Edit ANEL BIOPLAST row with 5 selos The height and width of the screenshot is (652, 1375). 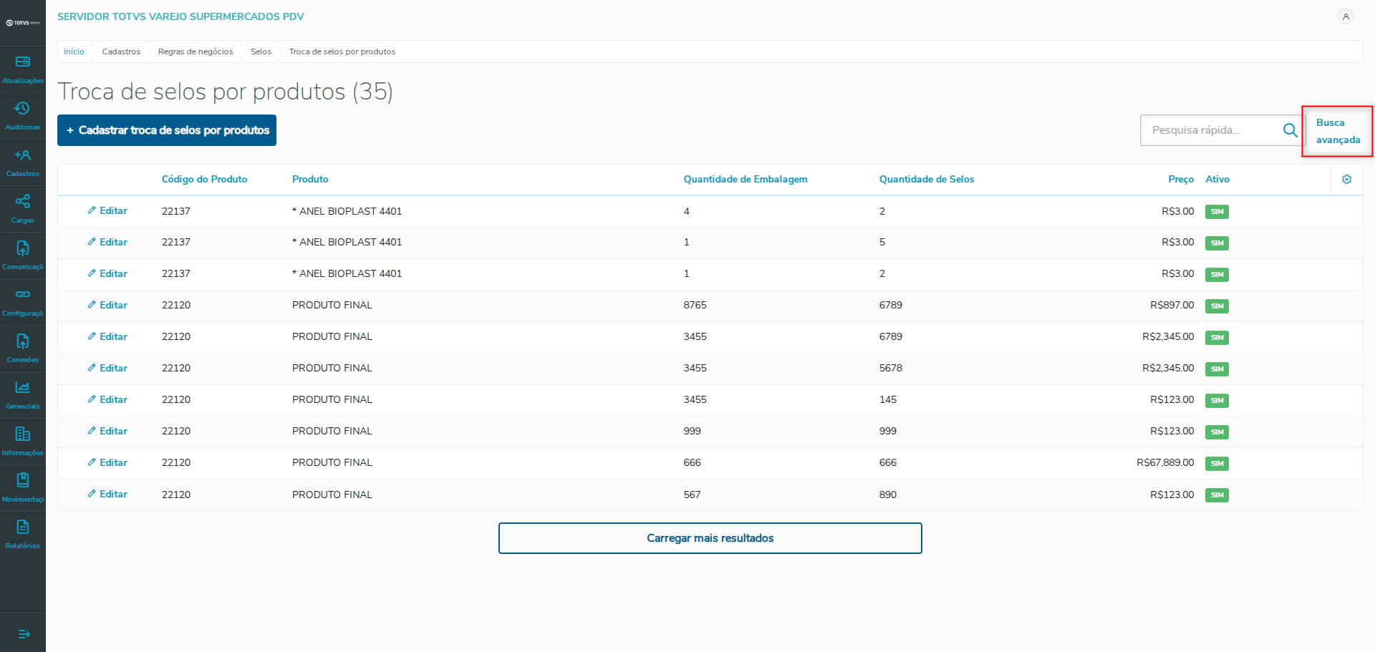107,242
